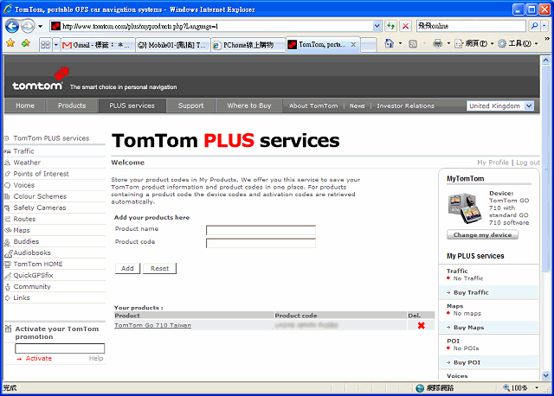Click the Safety Cameras sidebar icon
The image size is (554, 396).
(8, 208)
